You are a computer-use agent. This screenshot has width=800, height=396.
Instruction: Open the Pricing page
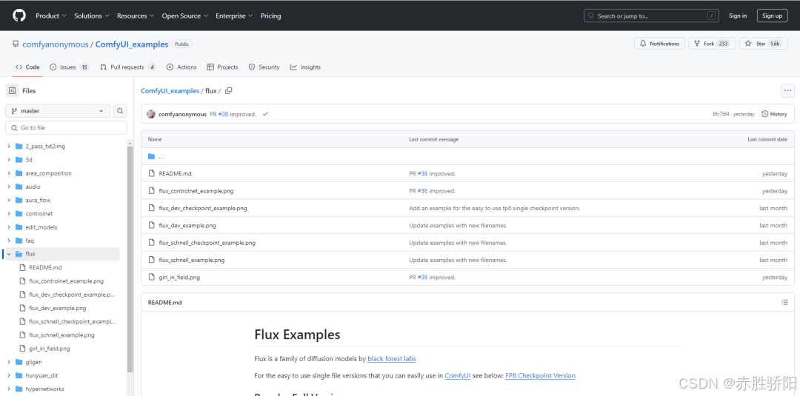[x=270, y=16]
